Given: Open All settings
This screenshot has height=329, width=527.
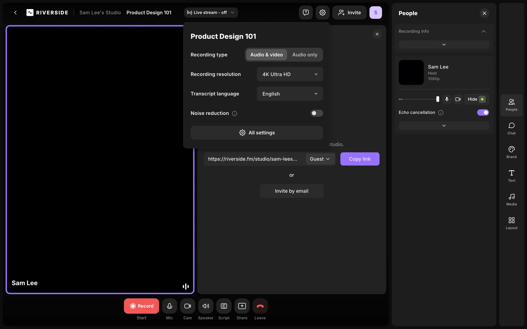Looking at the screenshot, I should 257,133.
